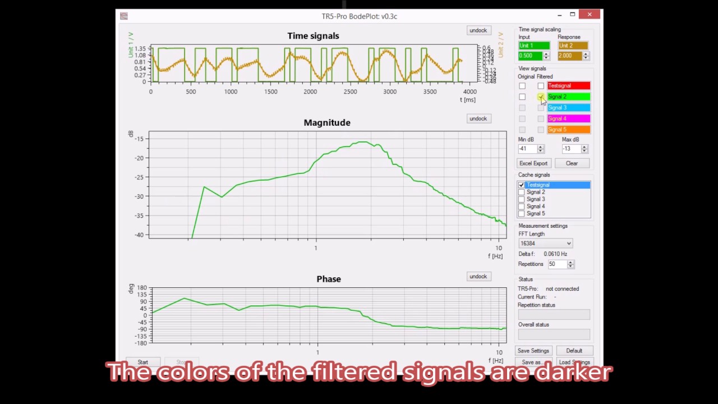Clear the plotted signals with Clear button
This screenshot has width=718, height=404.
(x=572, y=163)
